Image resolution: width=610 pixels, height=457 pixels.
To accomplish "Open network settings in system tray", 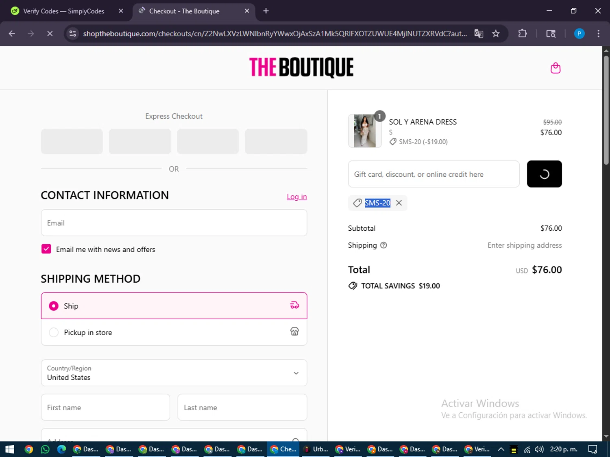I will click(527, 449).
